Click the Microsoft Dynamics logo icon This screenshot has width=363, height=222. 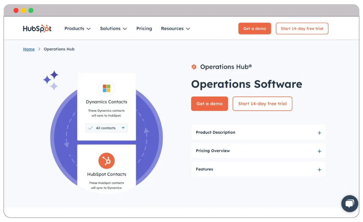coord(106,88)
